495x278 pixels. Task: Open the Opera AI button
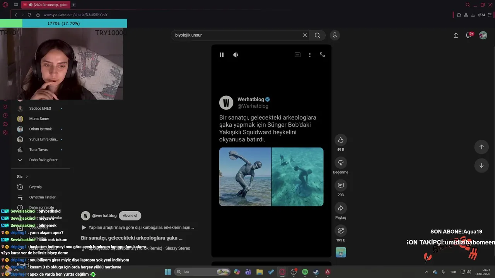[481, 15]
